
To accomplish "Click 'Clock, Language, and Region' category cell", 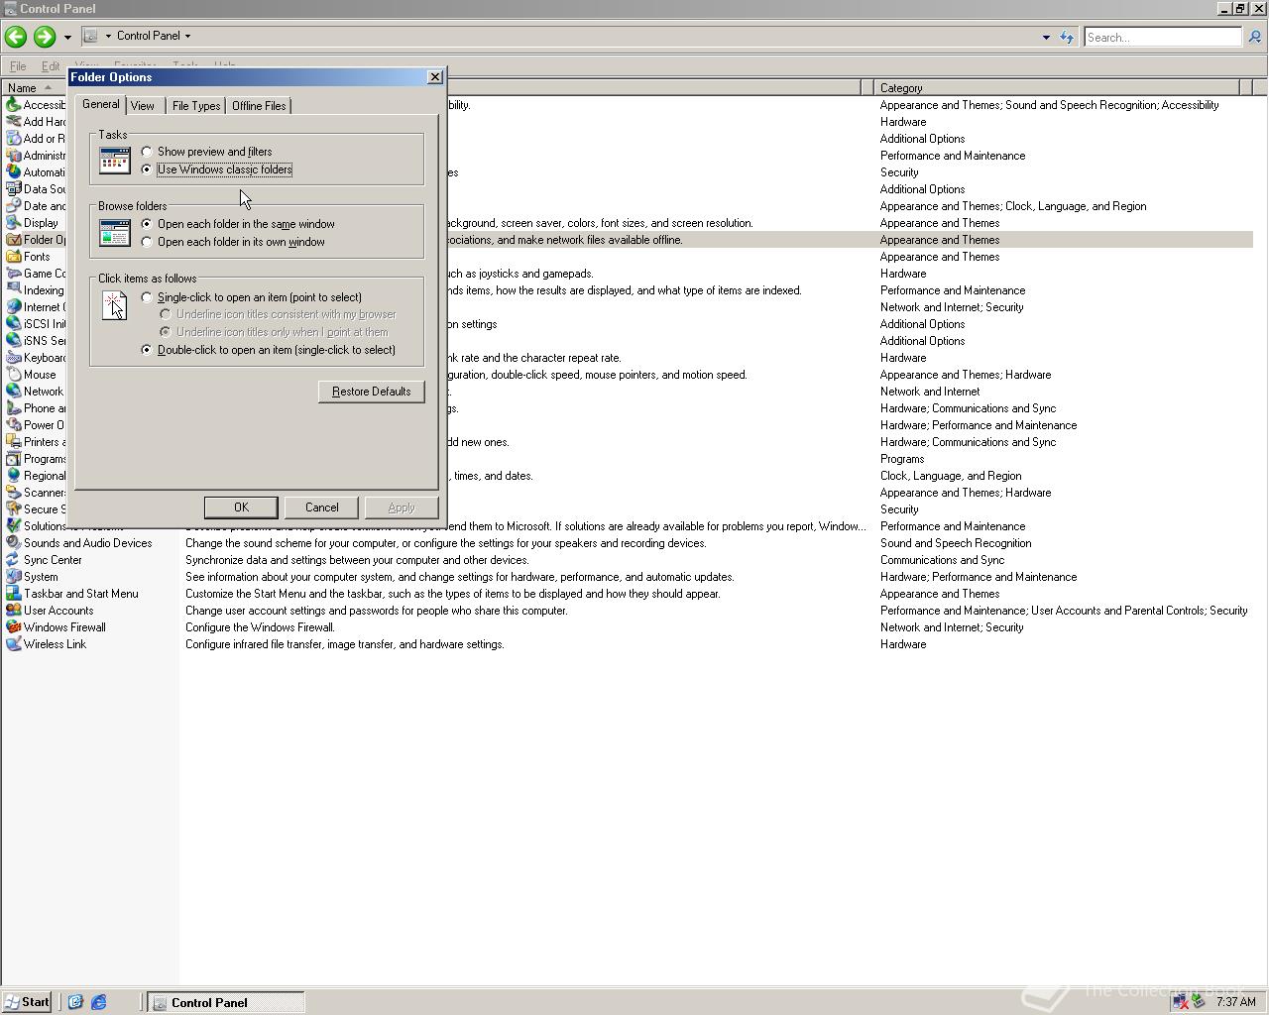I will click(x=951, y=476).
